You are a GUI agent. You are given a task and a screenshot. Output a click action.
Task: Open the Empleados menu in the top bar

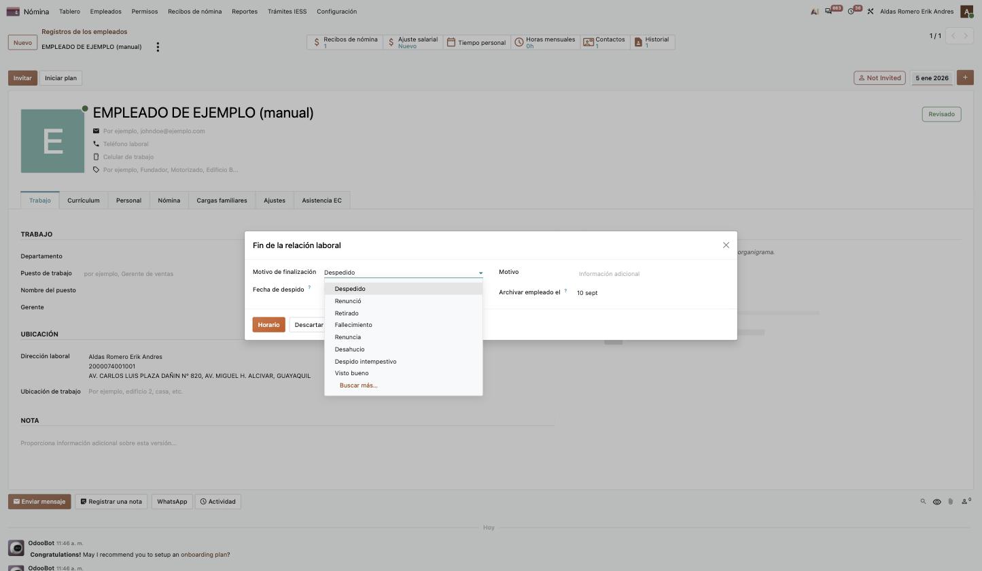tap(105, 12)
